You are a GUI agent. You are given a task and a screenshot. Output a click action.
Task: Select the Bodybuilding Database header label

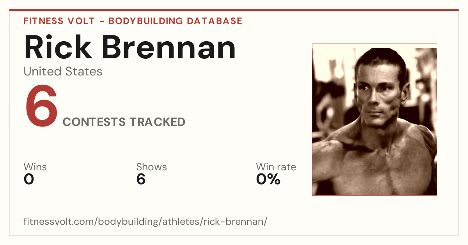(x=175, y=21)
